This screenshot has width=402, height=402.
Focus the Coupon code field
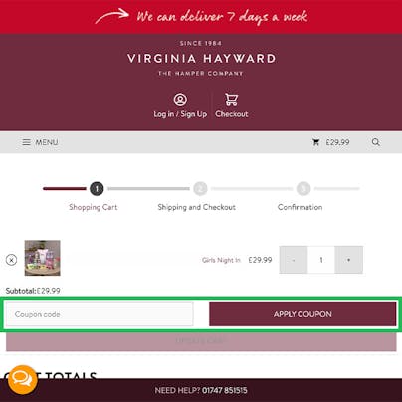point(100,314)
